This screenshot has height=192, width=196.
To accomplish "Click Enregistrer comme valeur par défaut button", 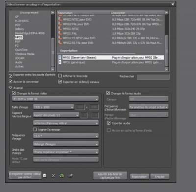I will coord(25,175).
